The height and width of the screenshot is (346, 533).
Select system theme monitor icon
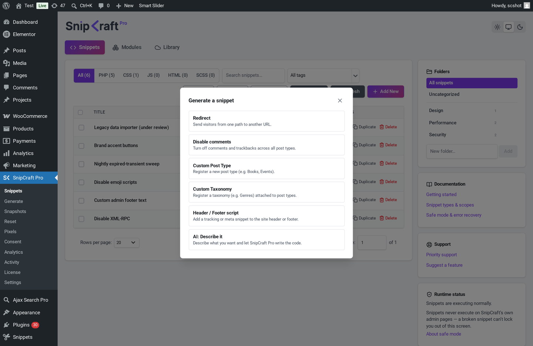point(509,27)
